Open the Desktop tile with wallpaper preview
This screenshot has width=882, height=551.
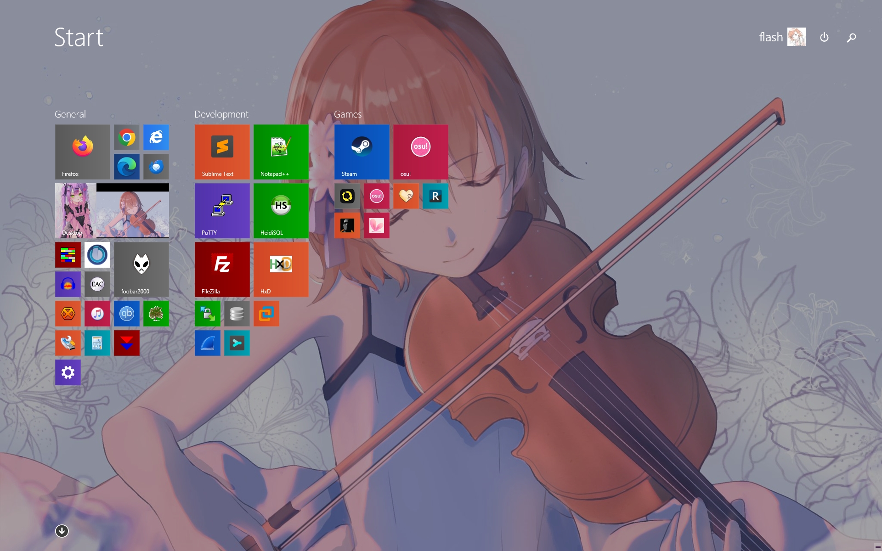[x=112, y=211]
